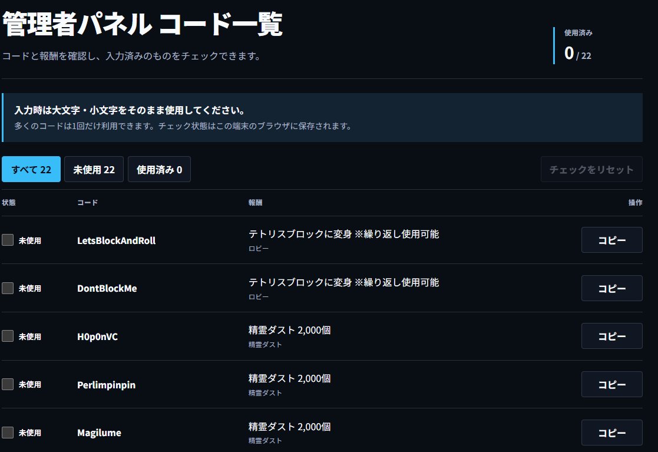Click the 操作 column header
Viewport: 658px width, 452px height.
point(636,202)
